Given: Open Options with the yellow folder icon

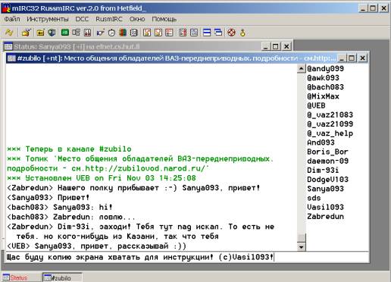Looking at the screenshot, I should point(26,33).
